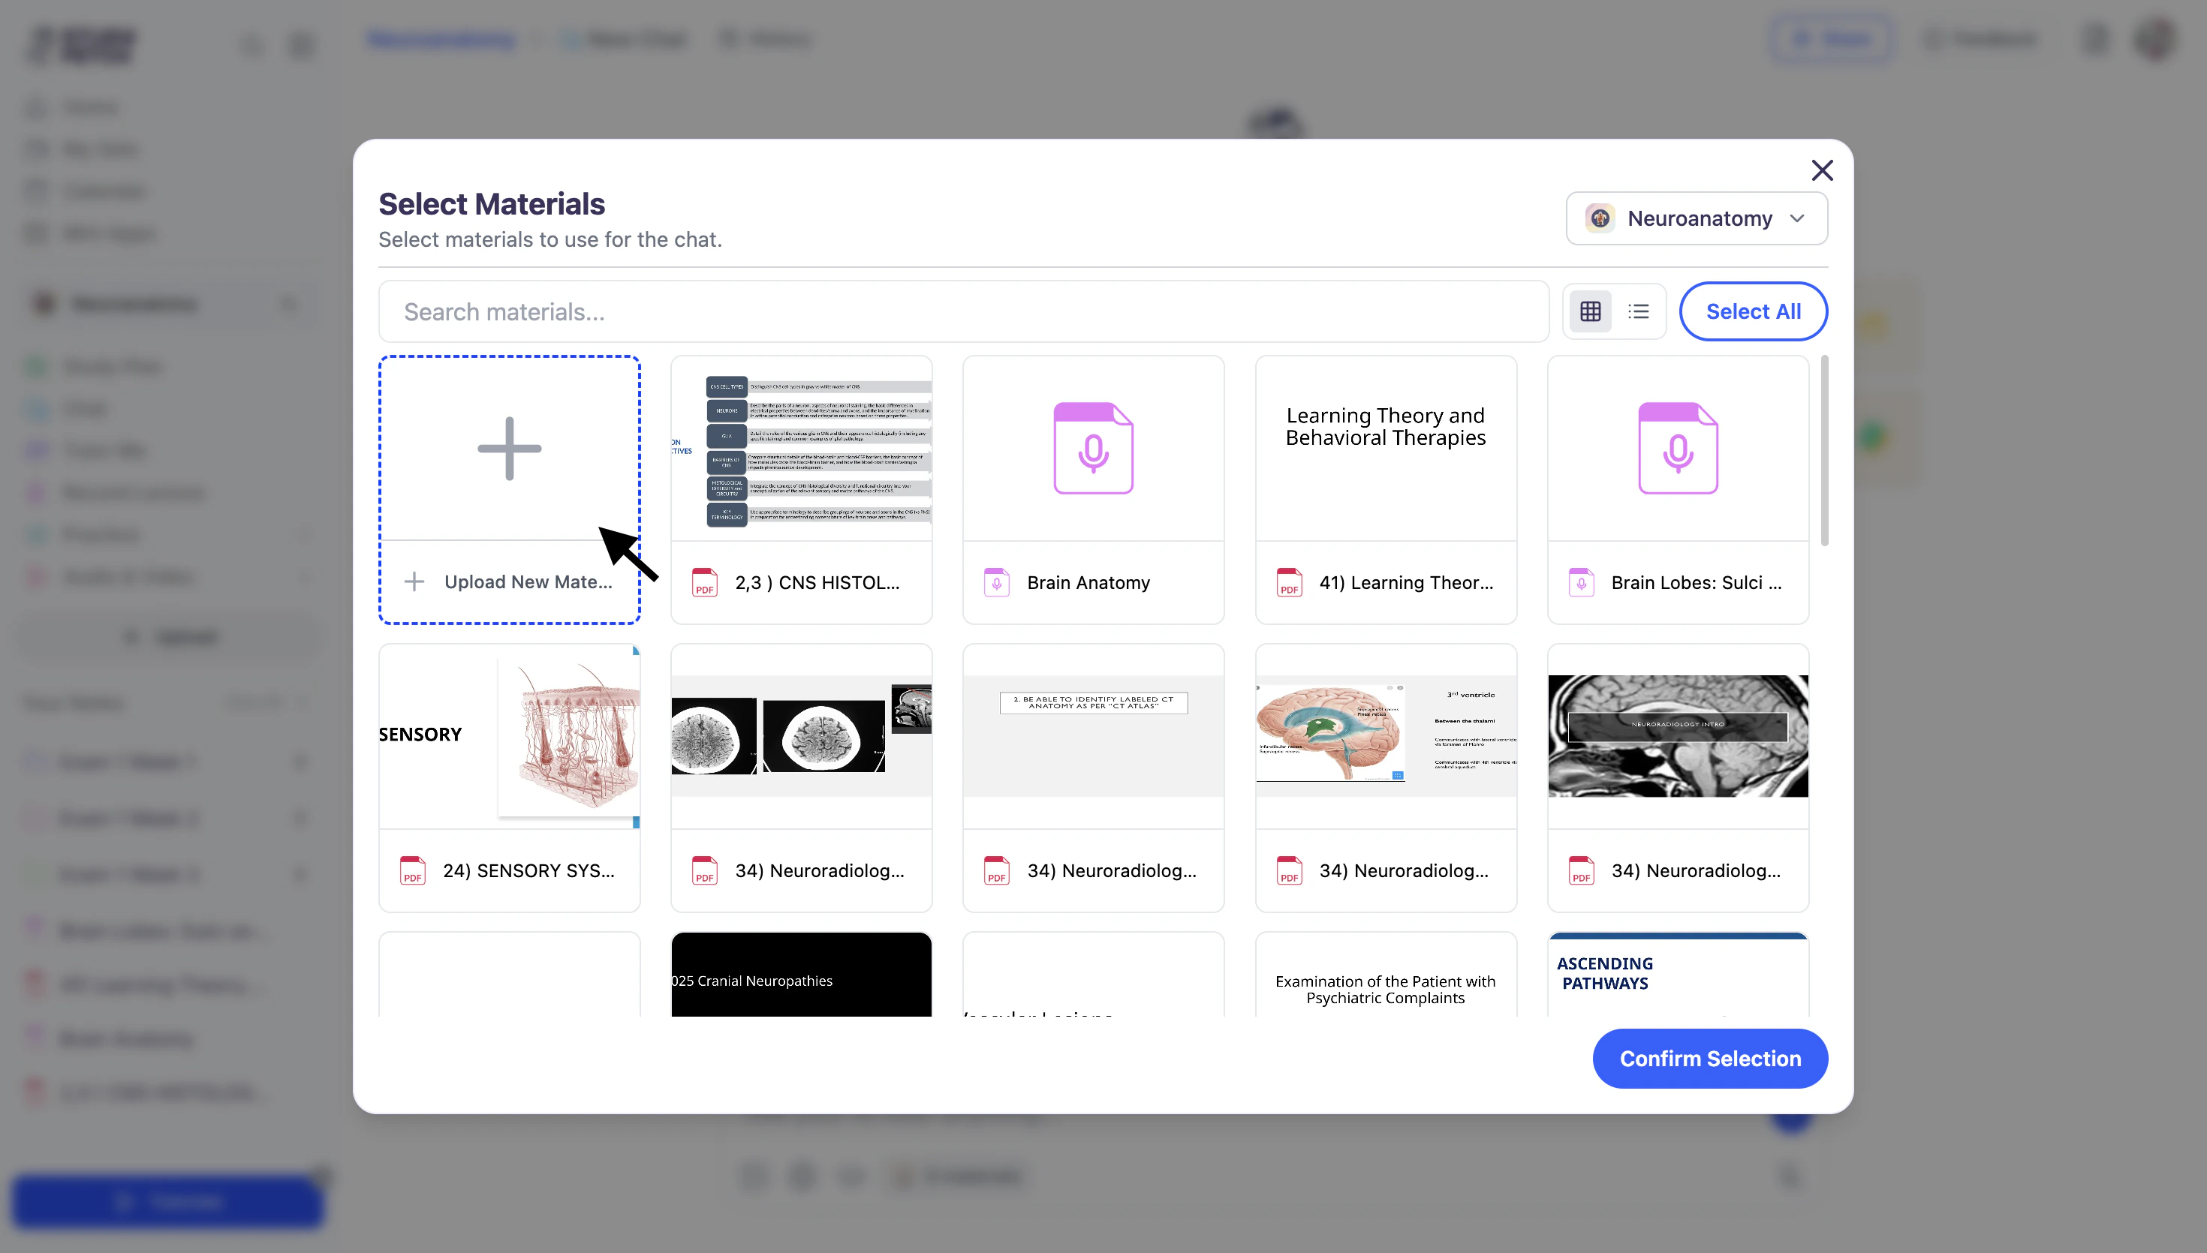The height and width of the screenshot is (1253, 2207).
Task: Close the Select Materials dialog
Action: point(1821,170)
